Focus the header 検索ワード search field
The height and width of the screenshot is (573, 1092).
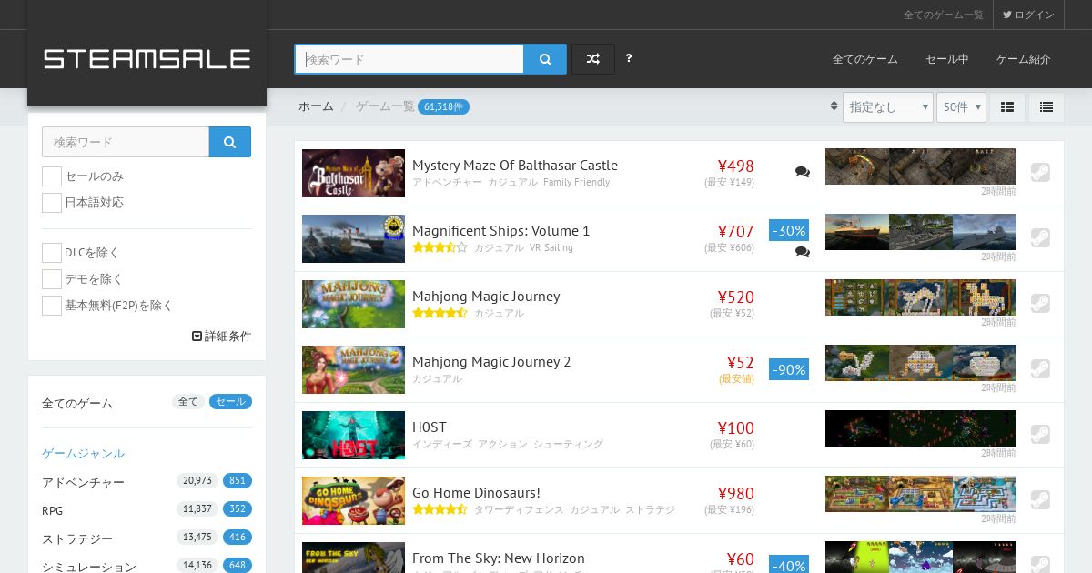[x=409, y=59]
